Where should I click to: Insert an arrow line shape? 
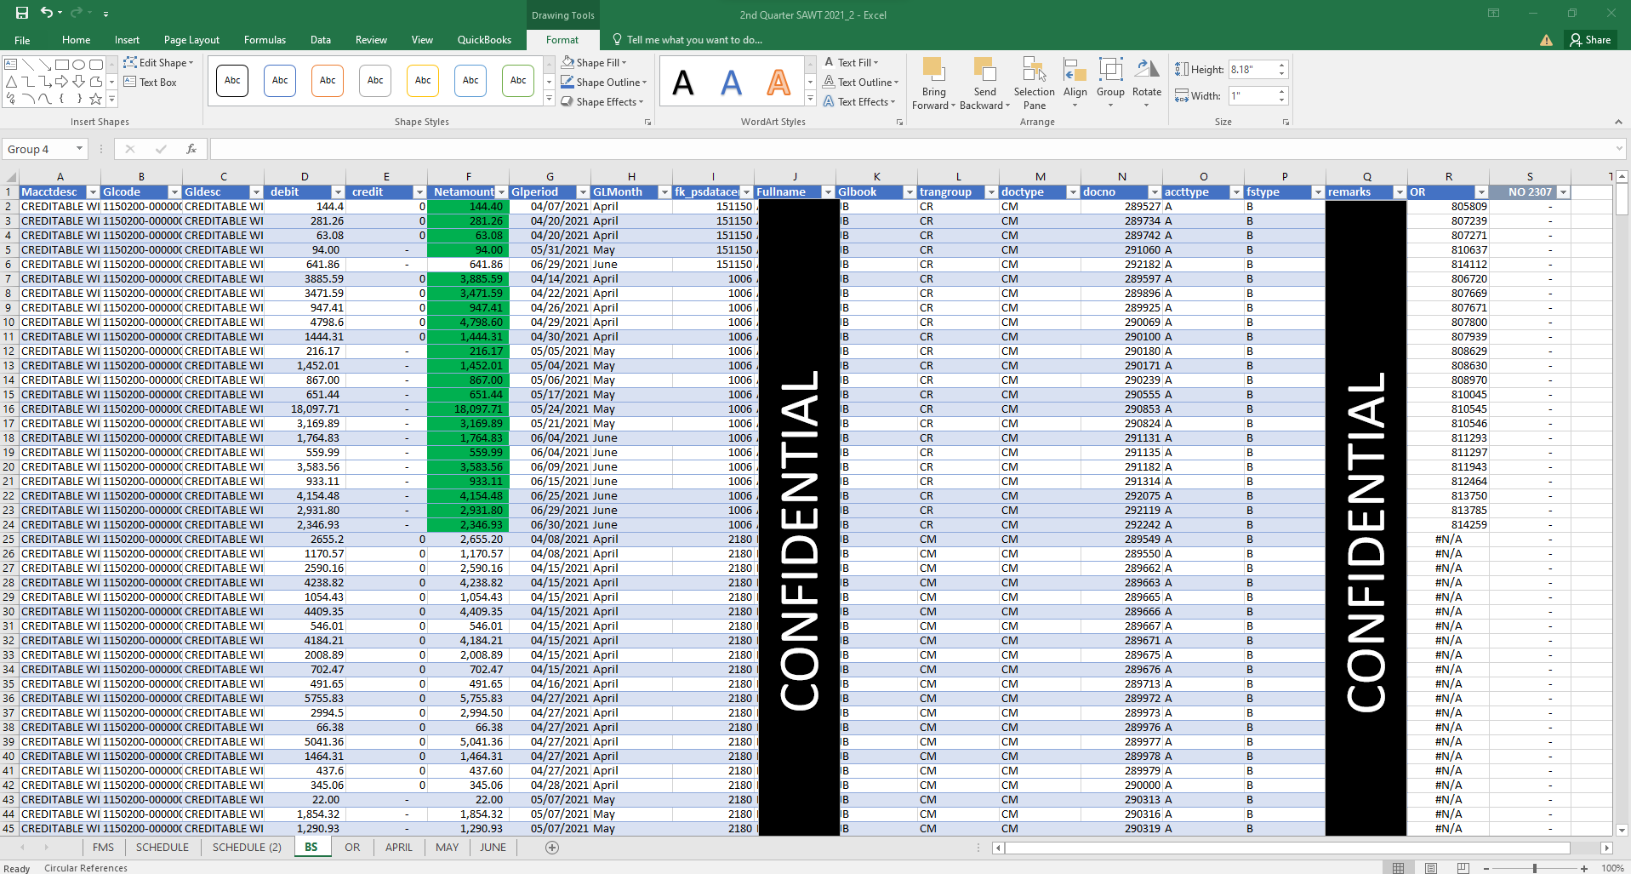tap(45, 65)
